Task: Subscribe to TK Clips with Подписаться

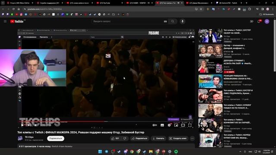Action: click(x=56, y=139)
